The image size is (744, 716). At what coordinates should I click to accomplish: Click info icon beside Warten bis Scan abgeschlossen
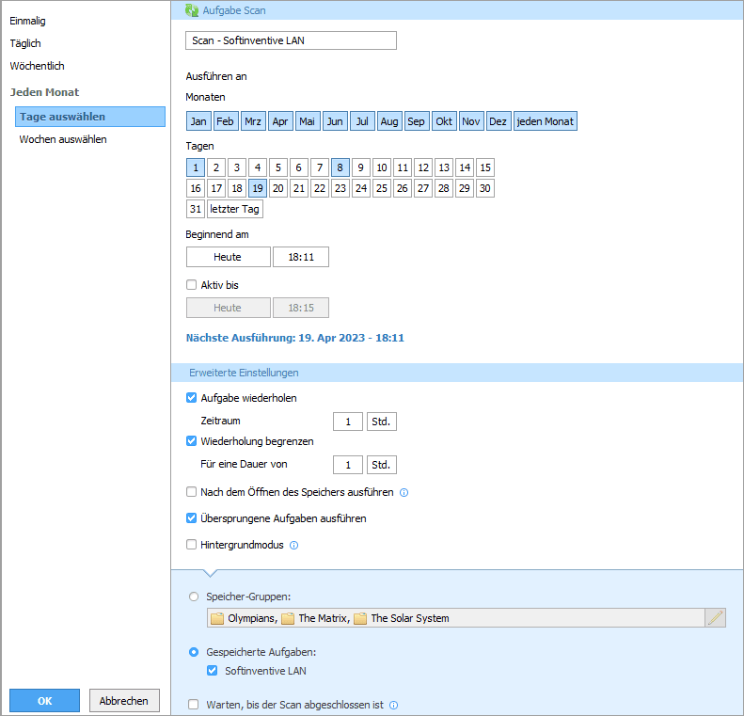(394, 705)
